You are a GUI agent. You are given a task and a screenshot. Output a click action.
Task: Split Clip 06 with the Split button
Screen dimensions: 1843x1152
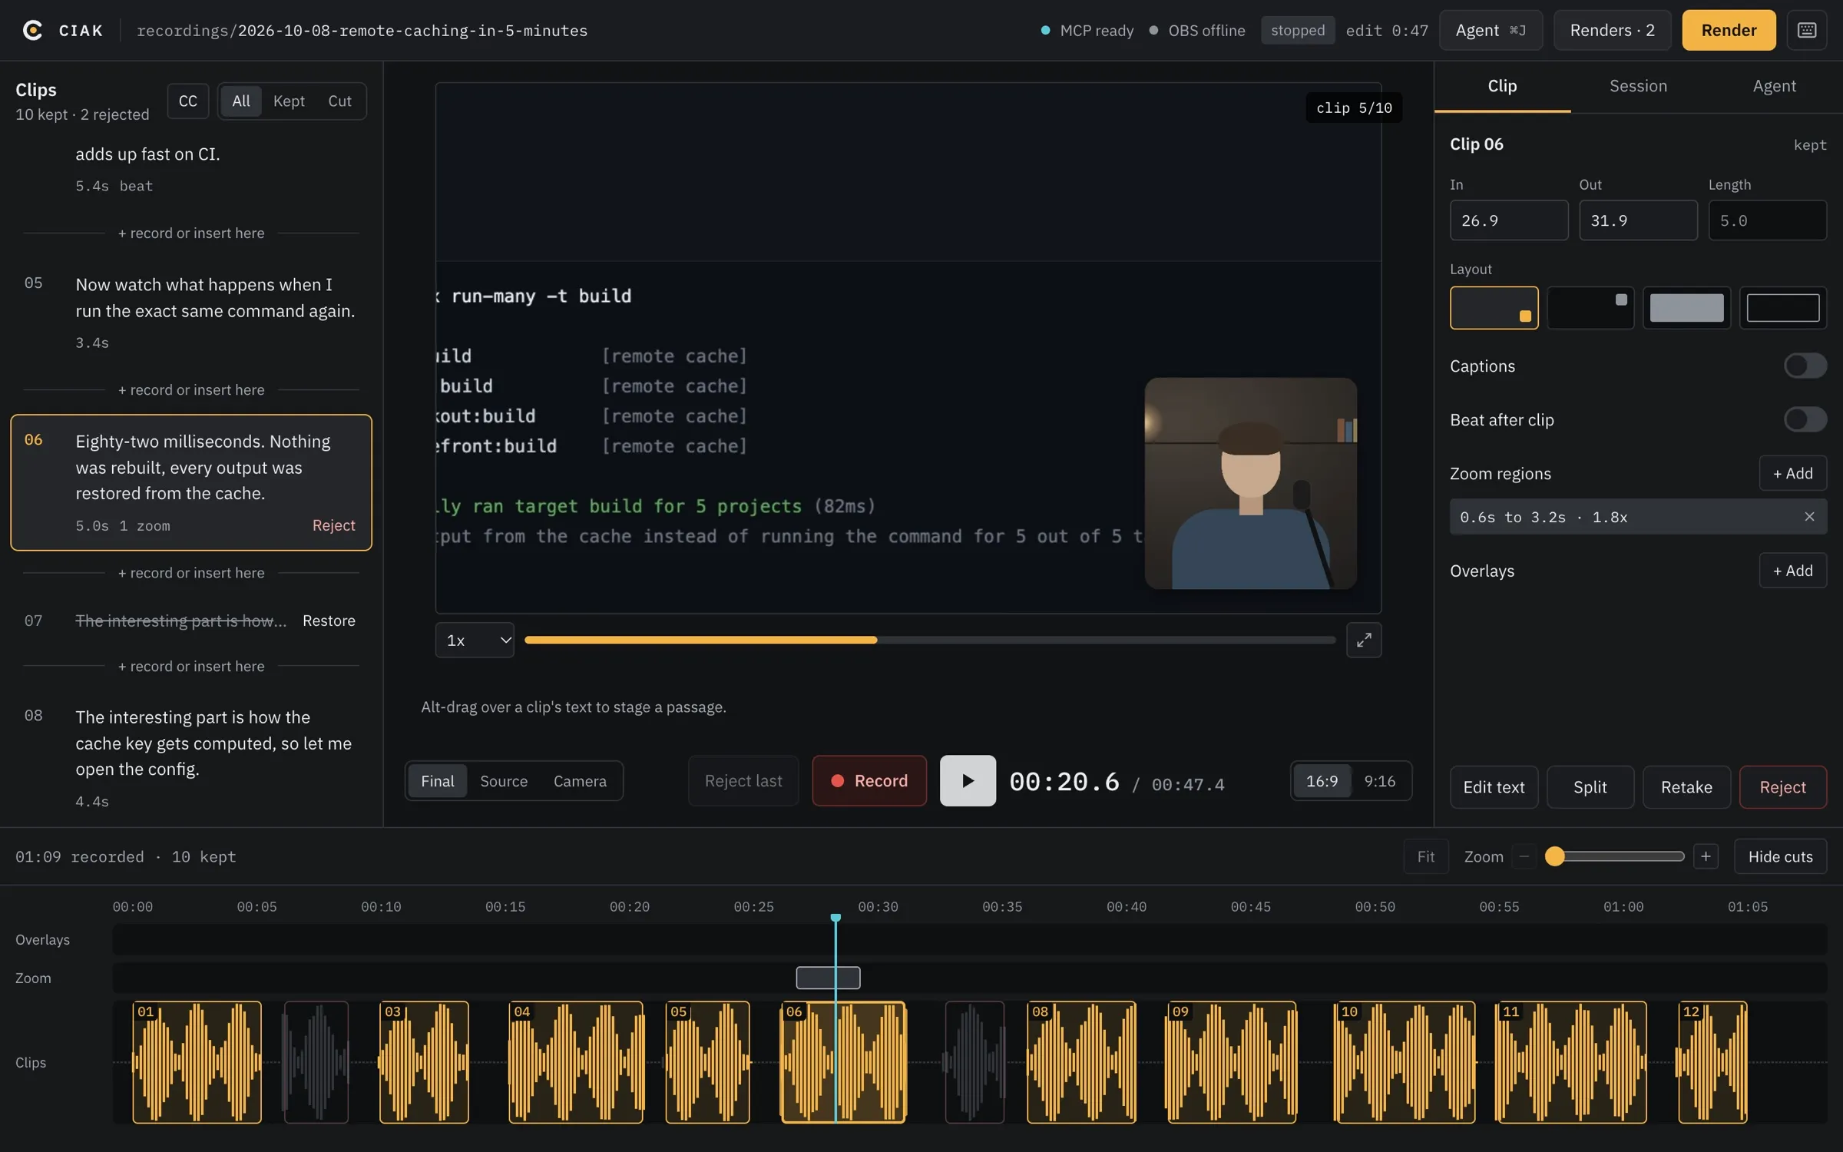point(1590,786)
